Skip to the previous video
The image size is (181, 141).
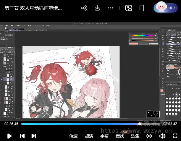point(22,136)
